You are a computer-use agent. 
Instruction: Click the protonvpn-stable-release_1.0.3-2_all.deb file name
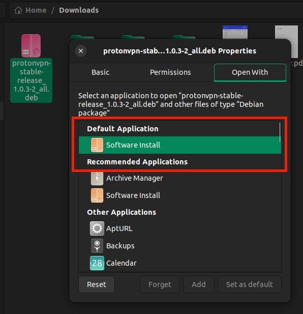pyautogui.click(x=32, y=80)
